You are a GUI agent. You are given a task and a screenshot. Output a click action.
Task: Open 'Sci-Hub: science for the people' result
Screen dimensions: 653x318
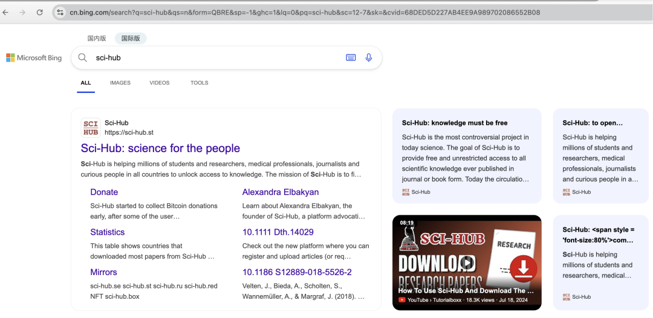point(160,148)
